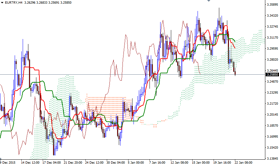
Task: Click the current price label 3.25850
Action: point(272,75)
